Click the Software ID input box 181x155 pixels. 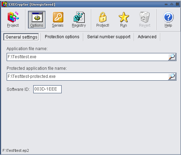pyautogui.click(x=47, y=89)
